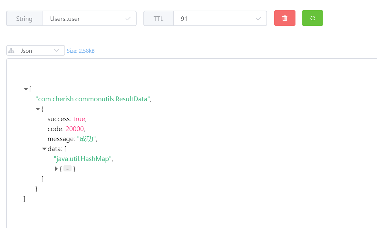
Task: Click the success true value
Action: point(79,119)
